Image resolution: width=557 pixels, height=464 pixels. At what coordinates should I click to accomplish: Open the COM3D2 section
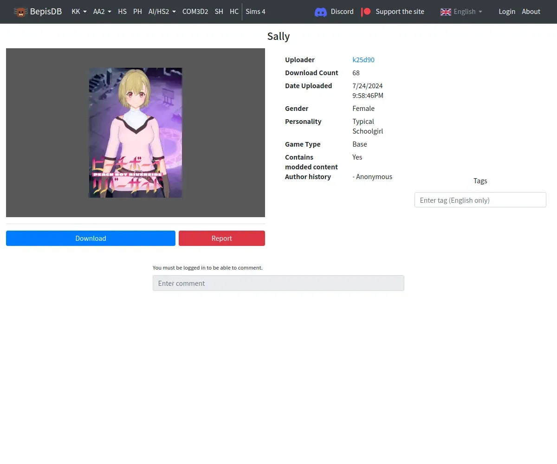[x=195, y=12]
